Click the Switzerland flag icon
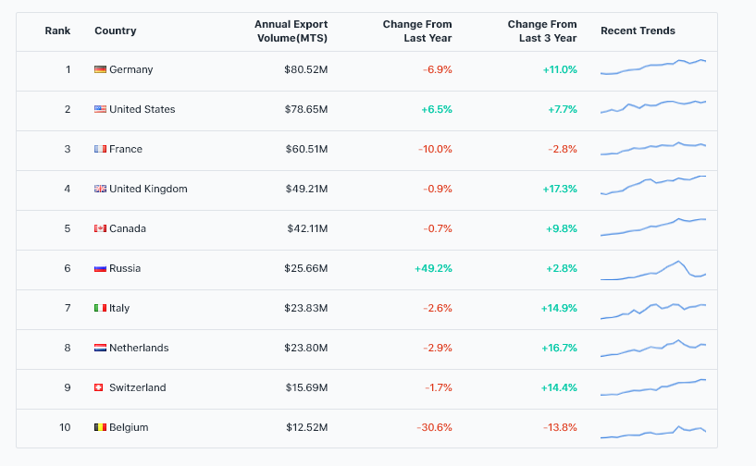 click(99, 387)
